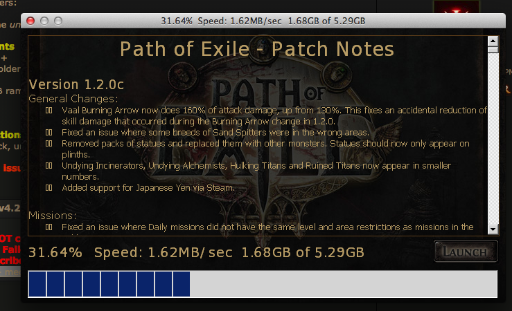Minimize the patcher window
Image resolution: width=512 pixels, height=311 pixels.
tap(44, 21)
